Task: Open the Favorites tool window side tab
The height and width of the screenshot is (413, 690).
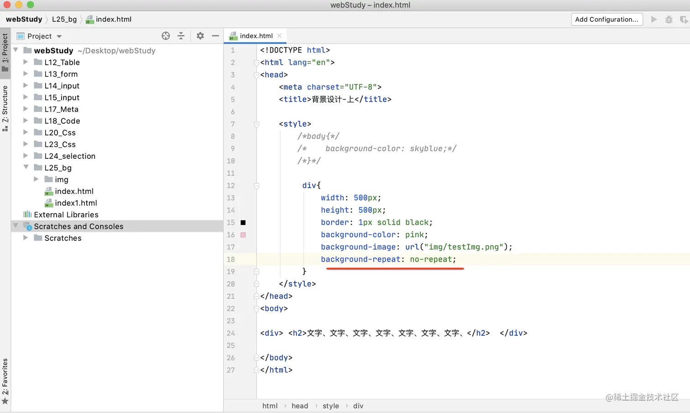Action: point(5,382)
